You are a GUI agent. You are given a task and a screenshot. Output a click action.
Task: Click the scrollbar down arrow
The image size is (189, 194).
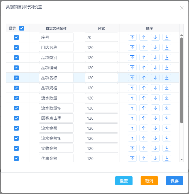182,159
